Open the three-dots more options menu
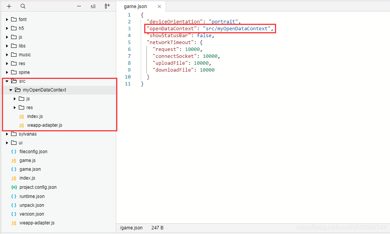This screenshot has width=390, height=234. tap(79, 6)
